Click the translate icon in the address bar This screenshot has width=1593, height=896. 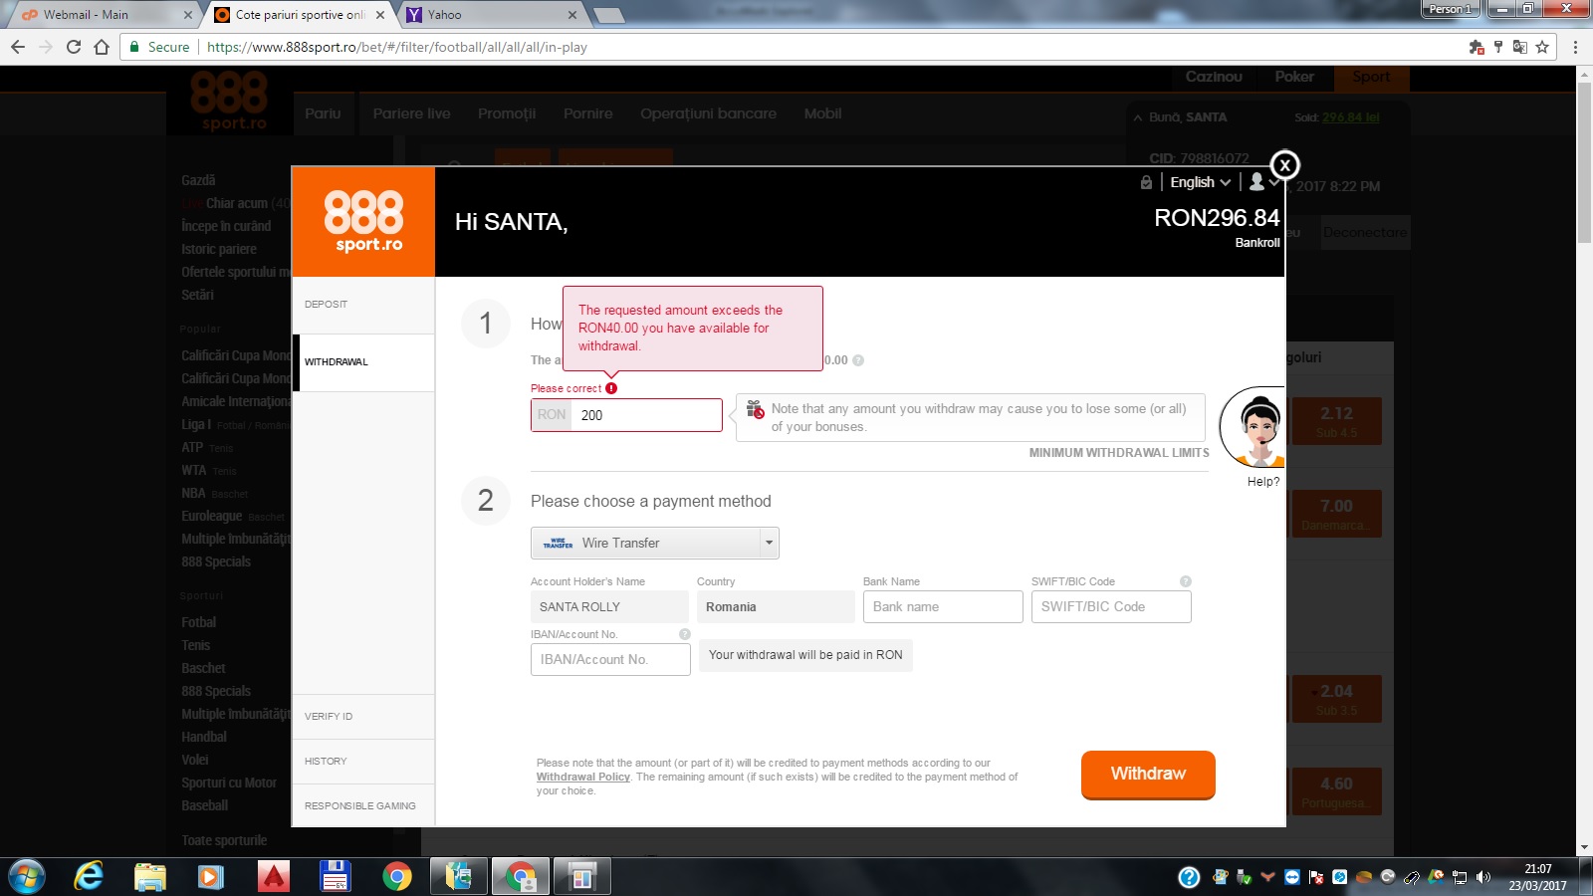coord(1519,47)
